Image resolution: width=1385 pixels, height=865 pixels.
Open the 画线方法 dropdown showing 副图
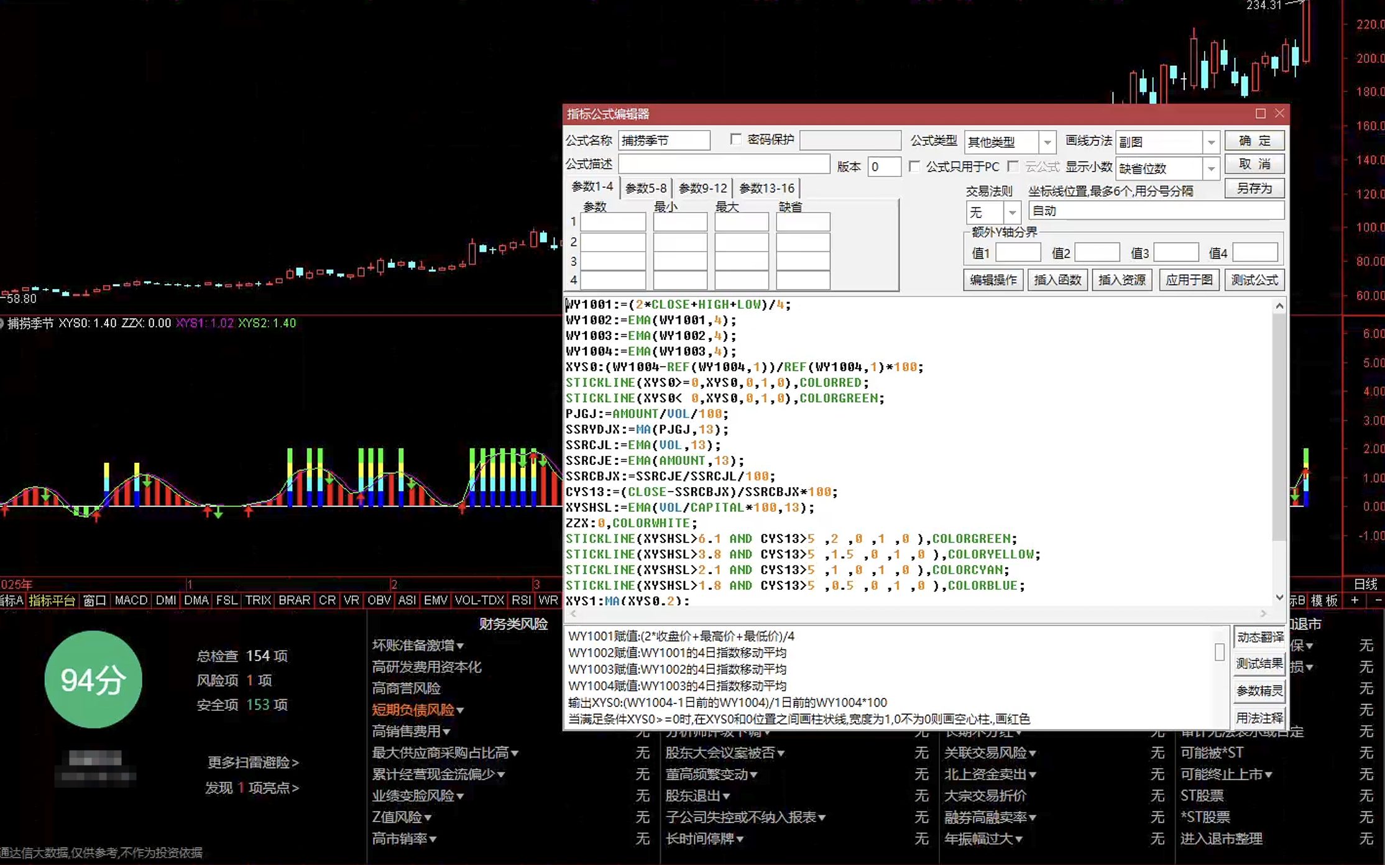tap(1211, 142)
